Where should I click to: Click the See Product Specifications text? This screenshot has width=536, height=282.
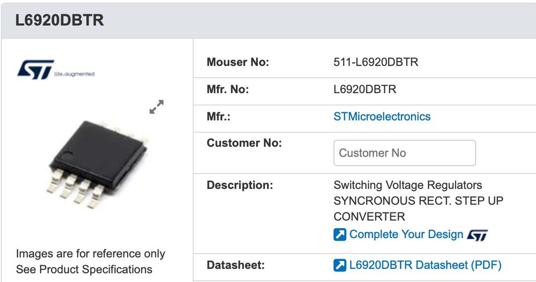pos(84,269)
